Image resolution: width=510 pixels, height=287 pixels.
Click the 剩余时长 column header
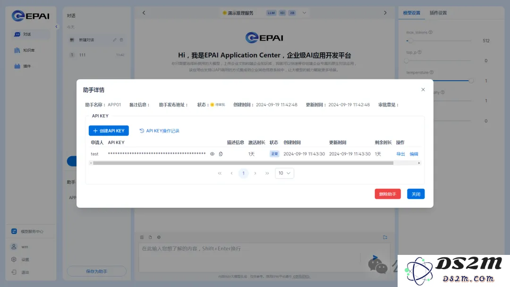pyautogui.click(x=383, y=143)
